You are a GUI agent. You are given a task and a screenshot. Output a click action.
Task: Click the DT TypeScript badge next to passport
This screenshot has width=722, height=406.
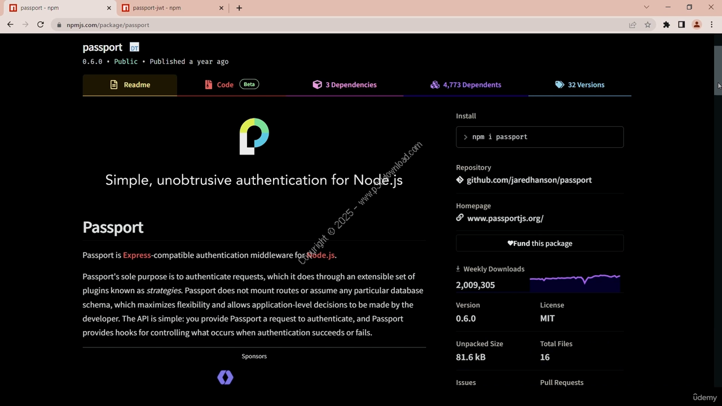(134, 47)
